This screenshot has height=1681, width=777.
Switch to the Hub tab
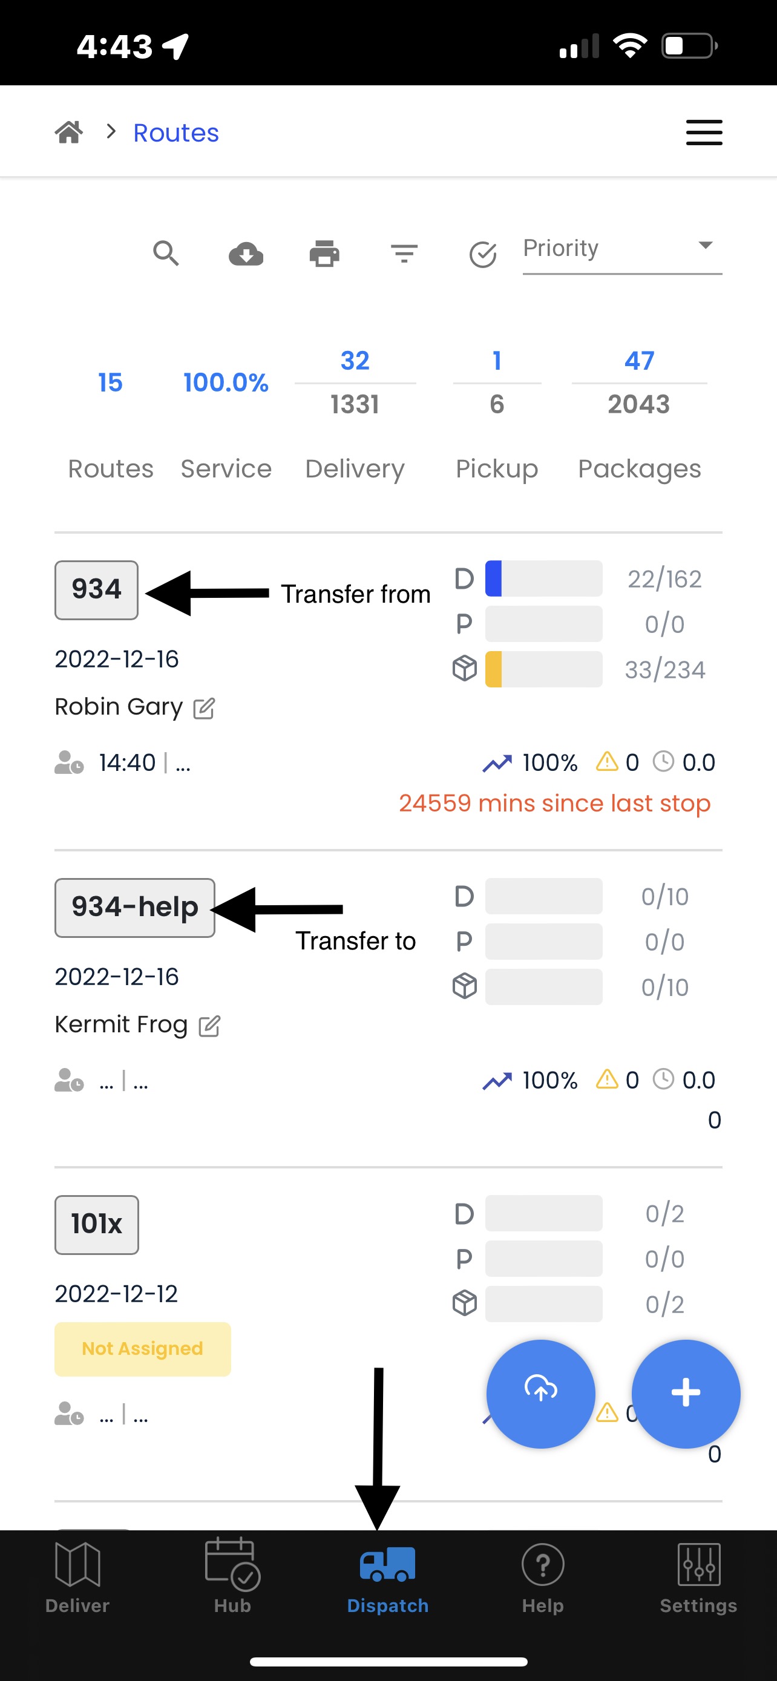point(233,1578)
